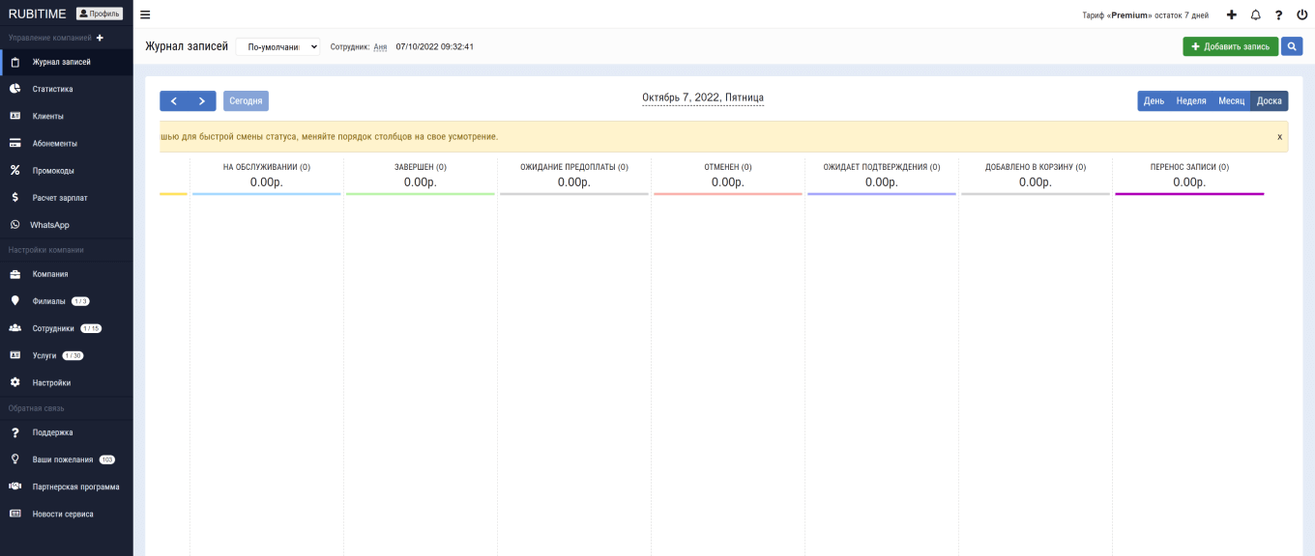The image size is (1315, 556).
Task: Click the bell notifications icon
Action: coord(1255,14)
